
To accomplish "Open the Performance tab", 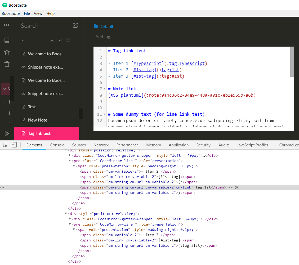I will pyautogui.click(x=127, y=145).
